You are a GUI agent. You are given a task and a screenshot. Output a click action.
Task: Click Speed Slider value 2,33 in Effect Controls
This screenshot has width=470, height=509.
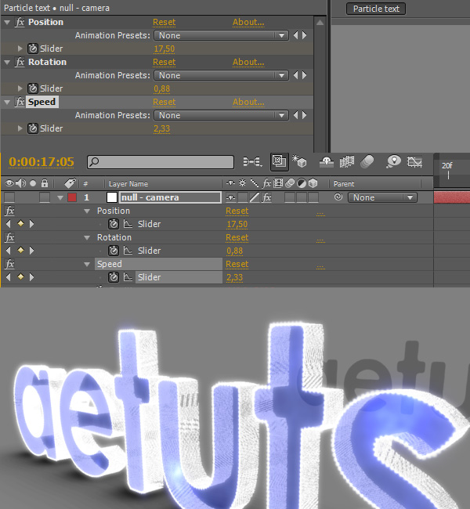pyautogui.click(x=161, y=128)
